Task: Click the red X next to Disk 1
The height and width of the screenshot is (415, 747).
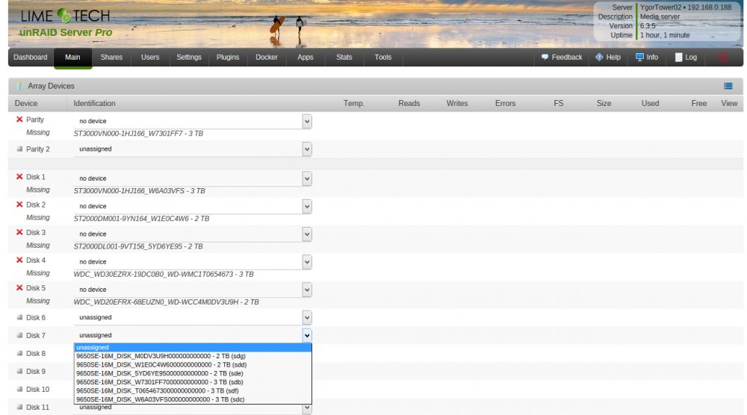Action: [x=19, y=177]
